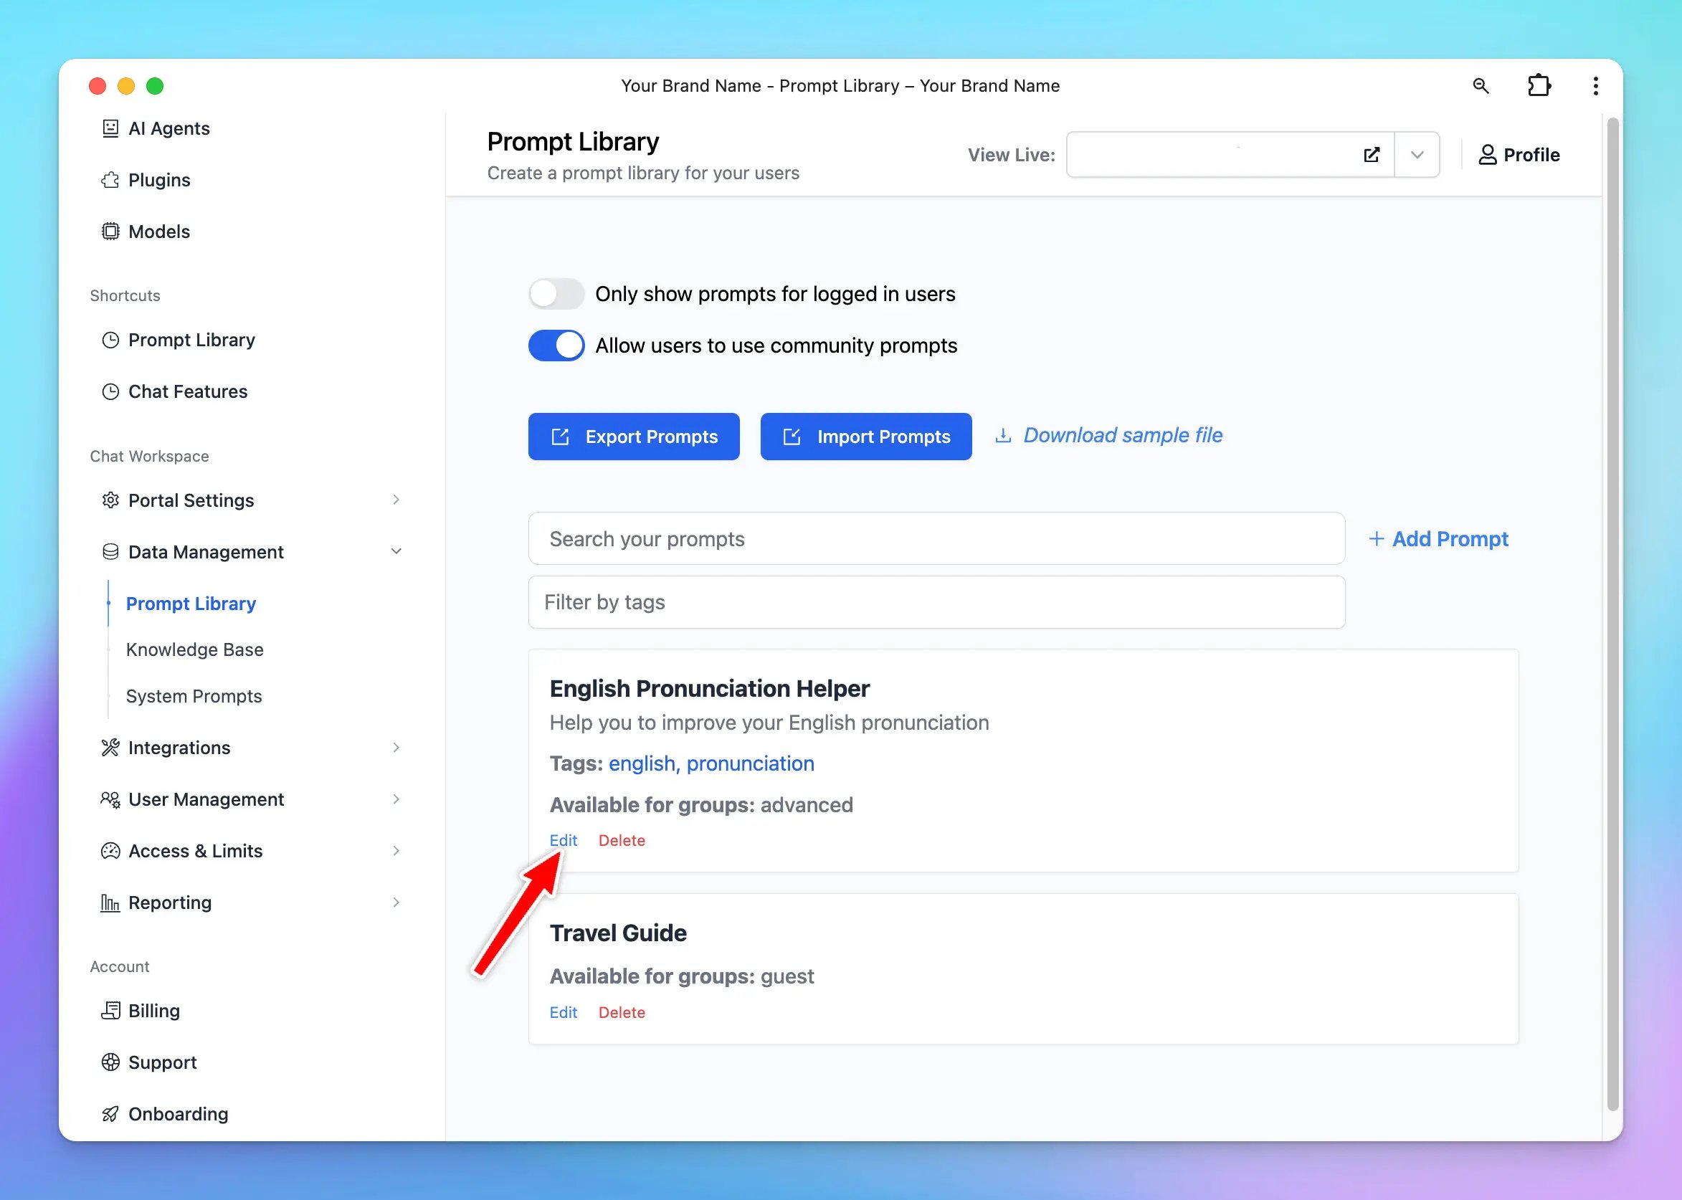
Task: Toggle Only show prompts for logged in users
Action: [556, 294]
